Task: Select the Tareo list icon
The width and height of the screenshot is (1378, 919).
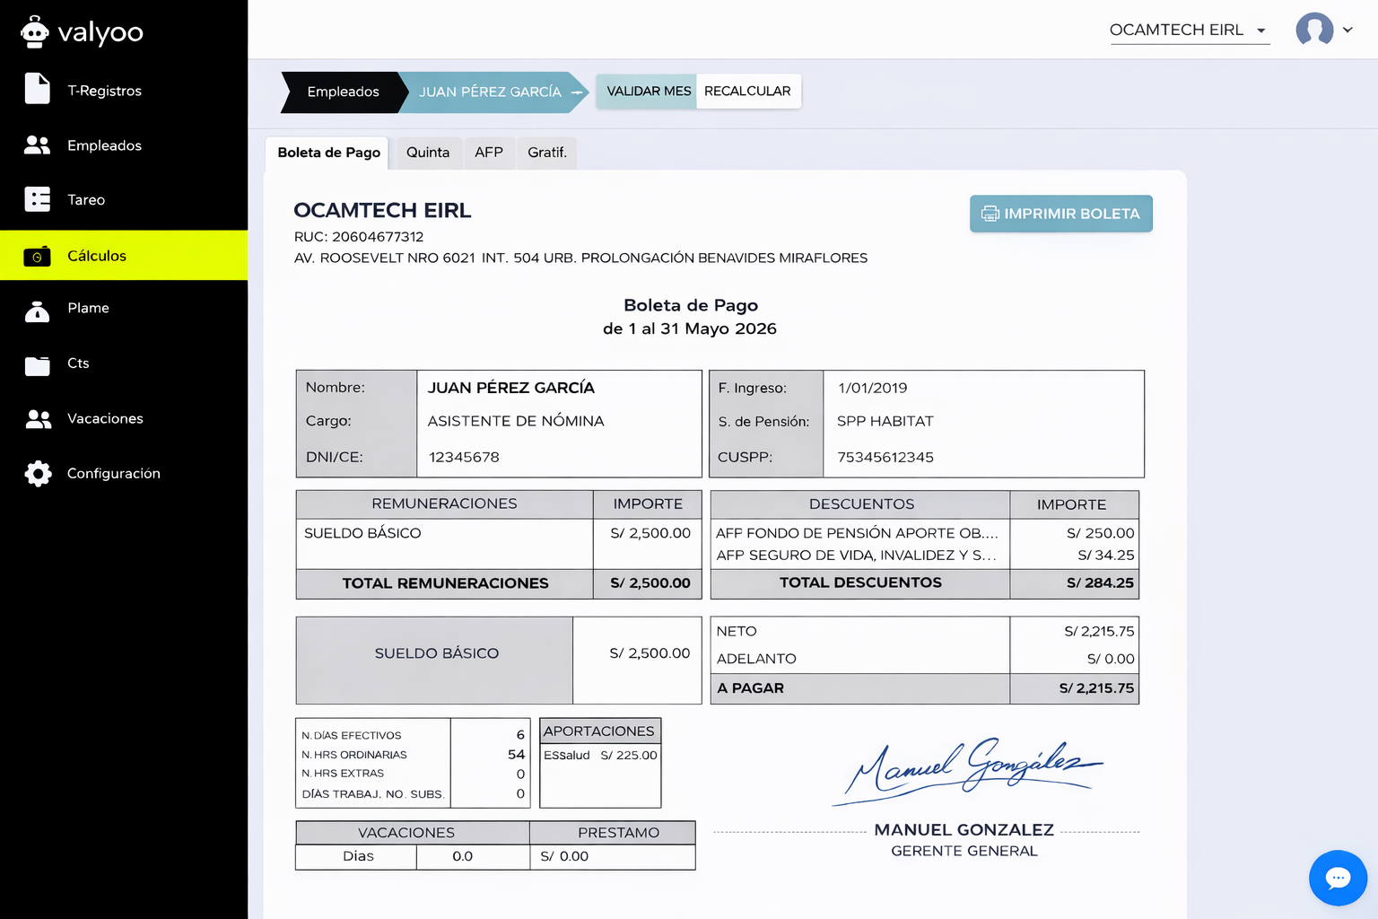Action: 37,199
